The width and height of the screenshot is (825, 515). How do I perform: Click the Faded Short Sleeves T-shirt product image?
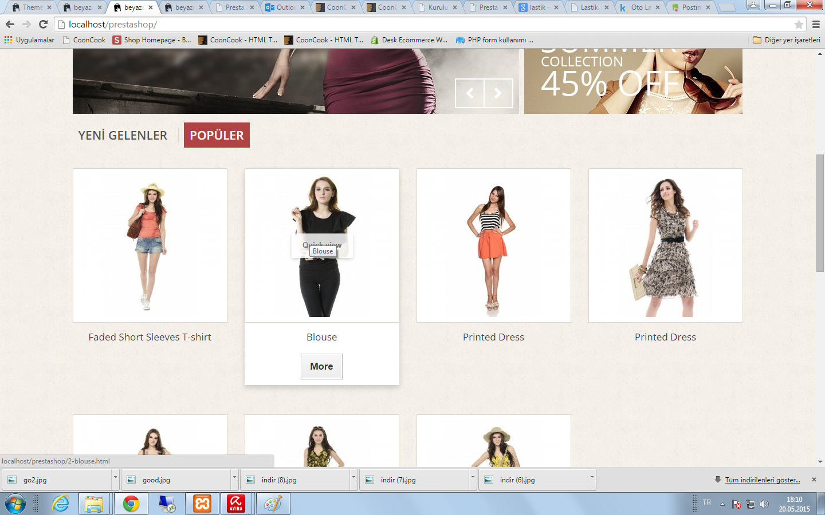click(150, 245)
